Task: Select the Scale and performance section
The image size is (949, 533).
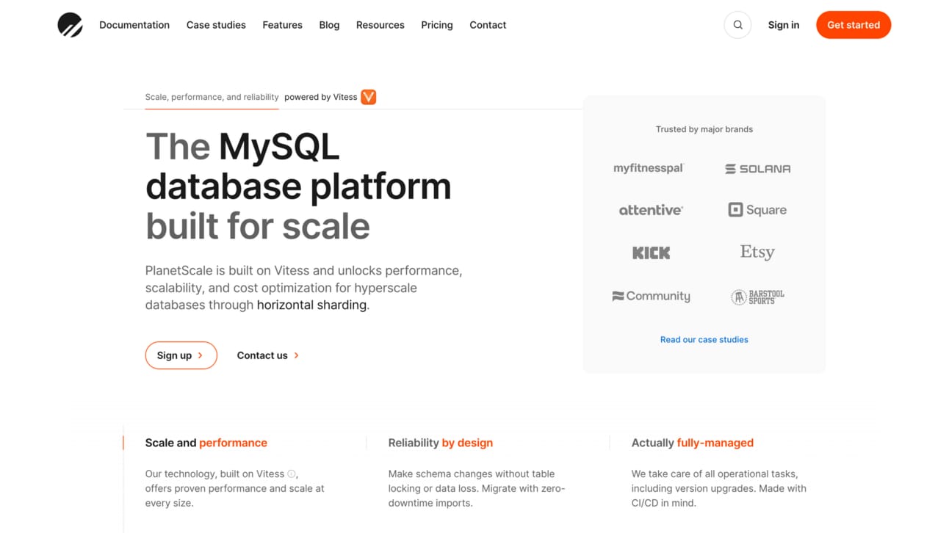Action: [x=206, y=443]
